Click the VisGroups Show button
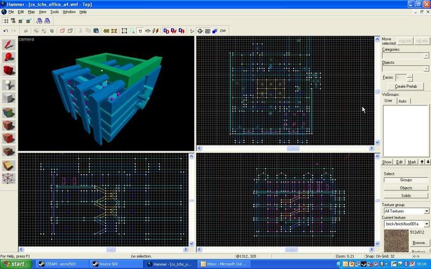 click(x=386, y=162)
